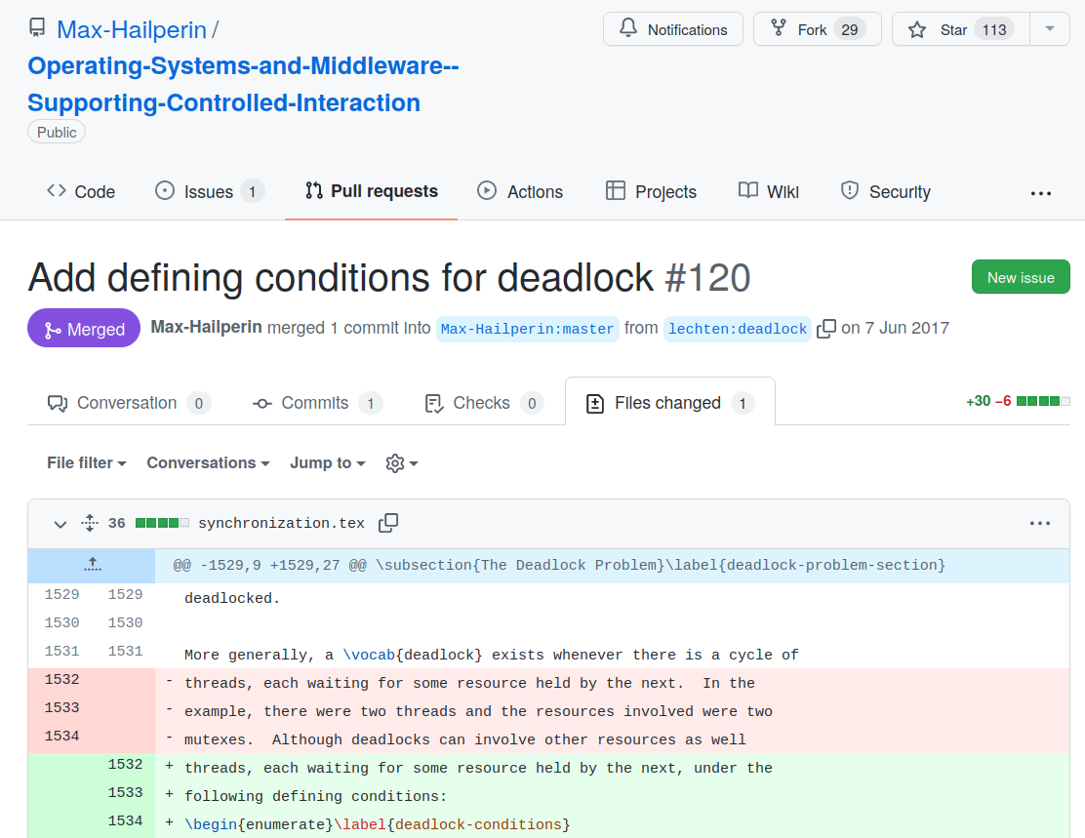Viewport: 1085px width, 838px height.
Task: Click the expand-up icon in hunk header
Action: tap(92, 565)
